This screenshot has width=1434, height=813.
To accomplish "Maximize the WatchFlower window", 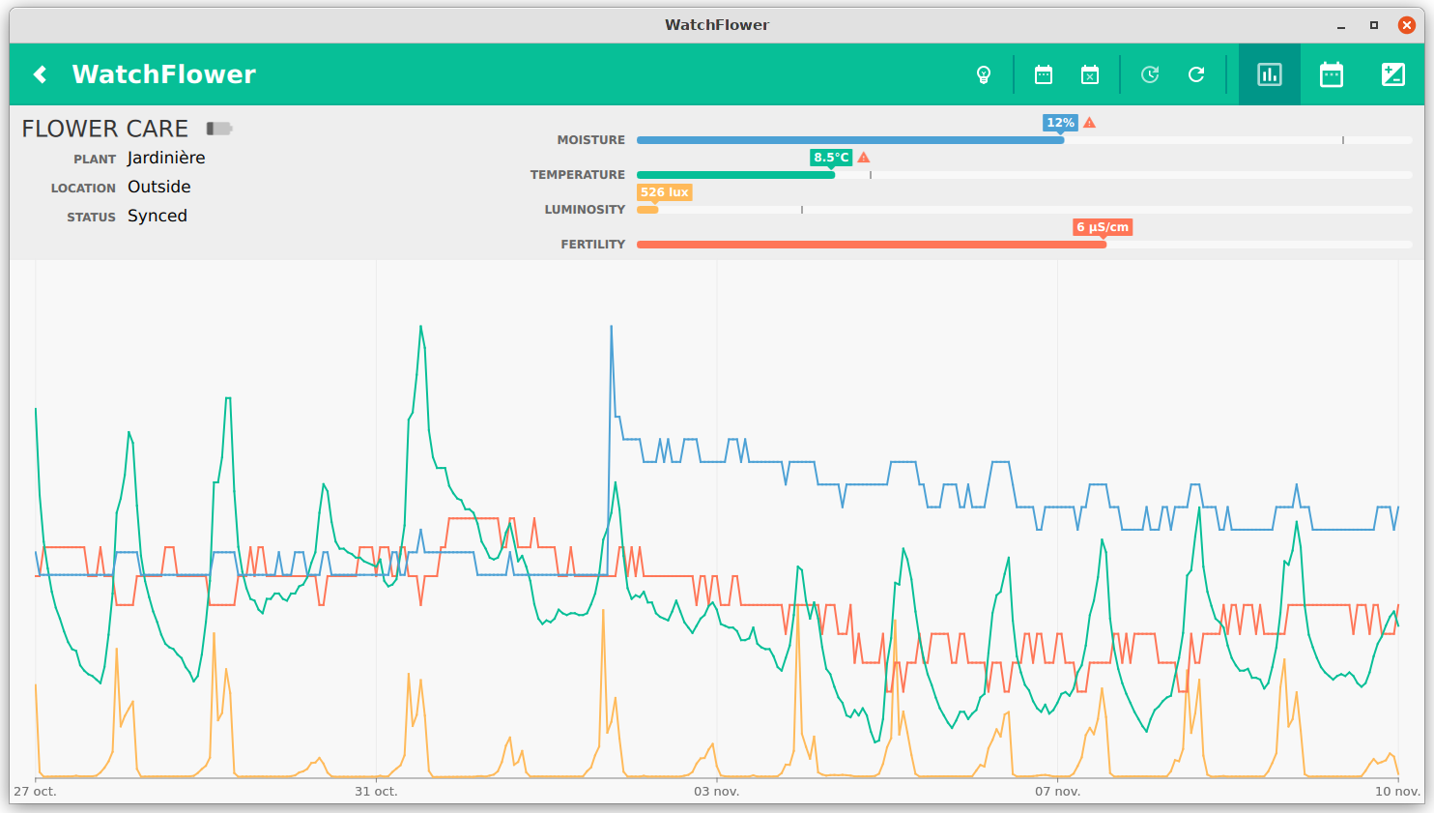I will [1374, 25].
